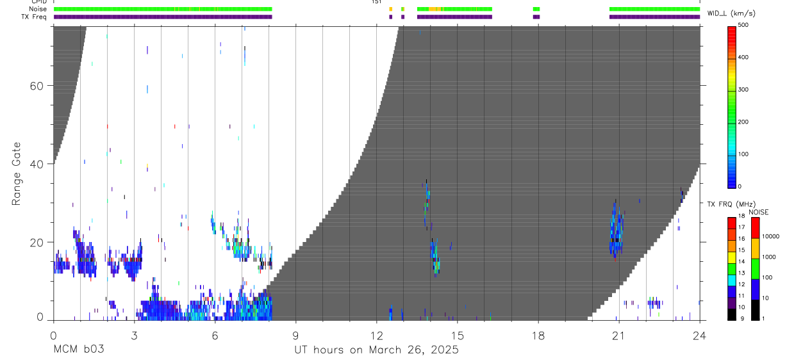This screenshot has height=363, width=787.
Task: Click the '151' CPID value at top
Action: click(376, 2)
